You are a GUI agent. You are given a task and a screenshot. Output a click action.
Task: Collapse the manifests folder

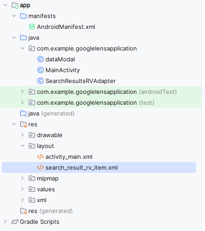pos(14,16)
